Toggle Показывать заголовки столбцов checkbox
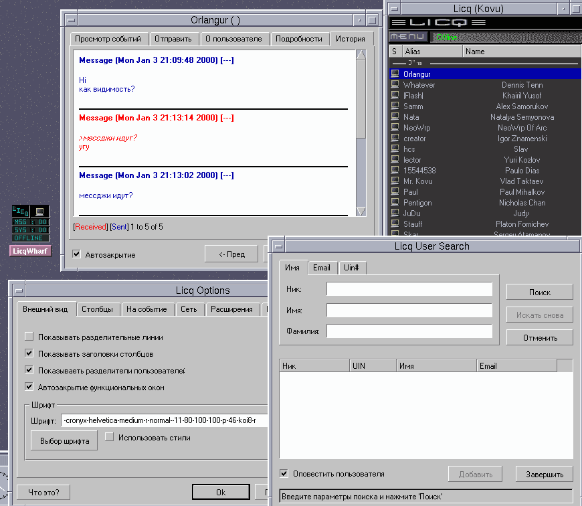 pos(29,353)
